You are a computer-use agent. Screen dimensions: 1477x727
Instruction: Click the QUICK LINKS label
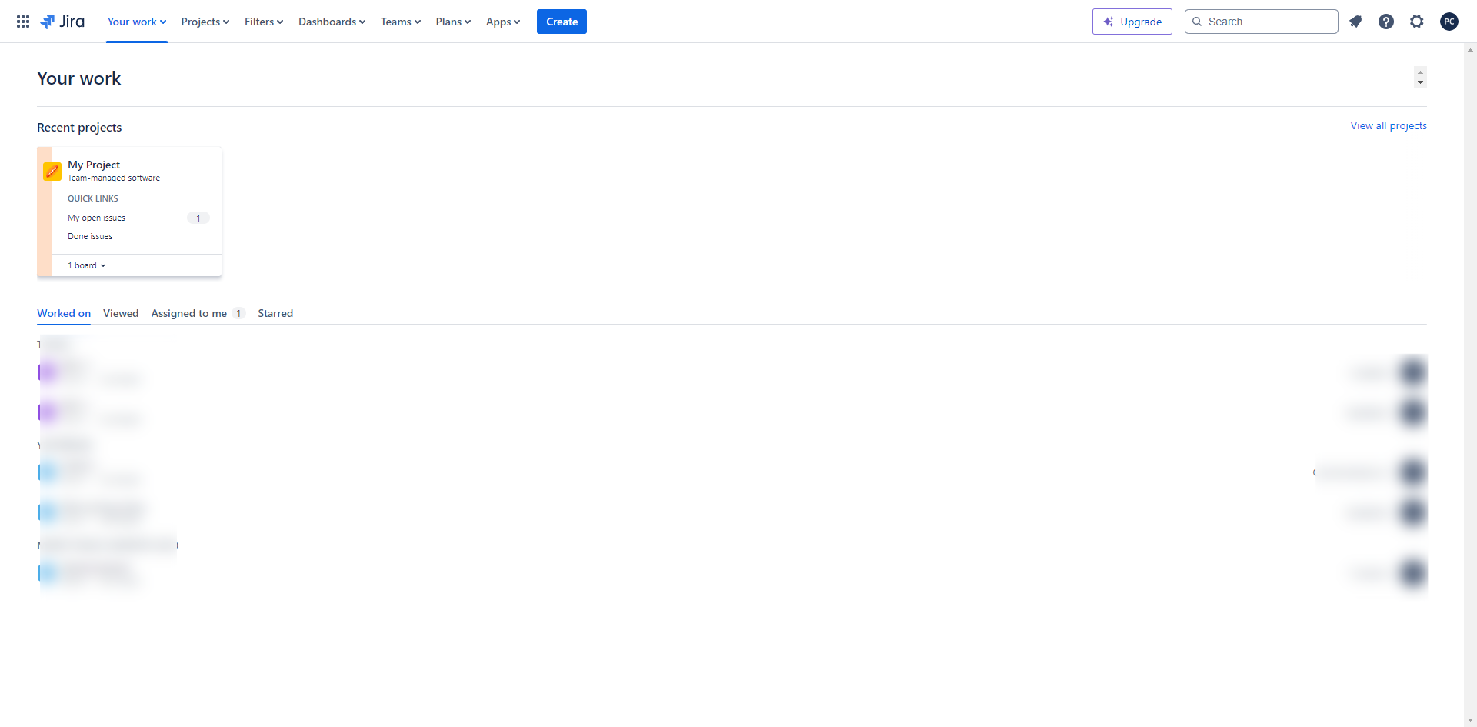pyautogui.click(x=93, y=198)
